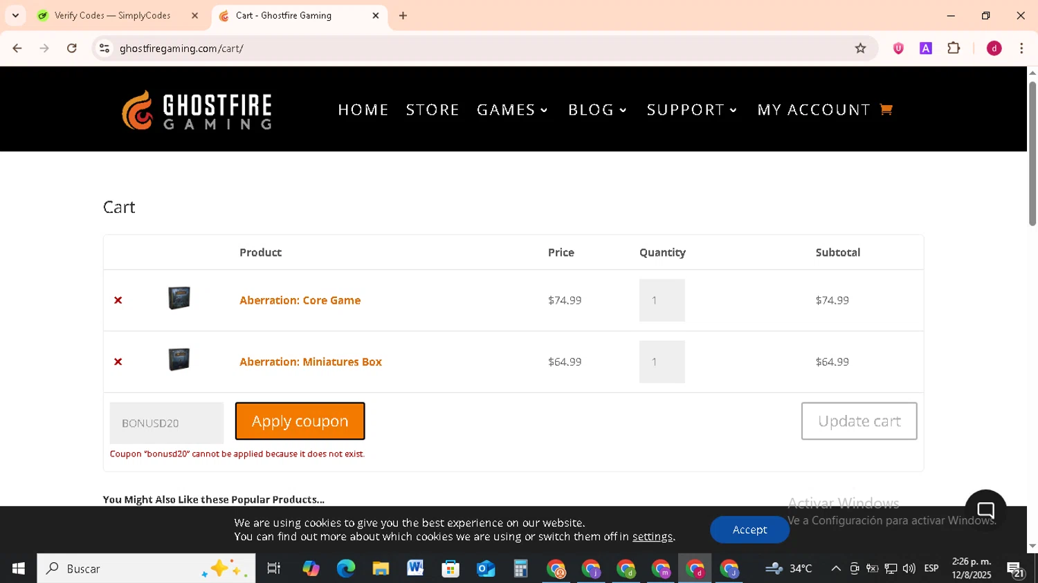Image resolution: width=1038 pixels, height=583 pixels.
Task: Open the Aberration: Miniatures Box thumbnail
Action: 179,360
